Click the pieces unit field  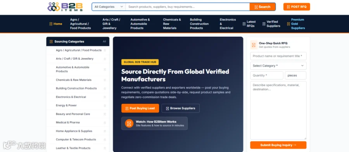[295, 76]
